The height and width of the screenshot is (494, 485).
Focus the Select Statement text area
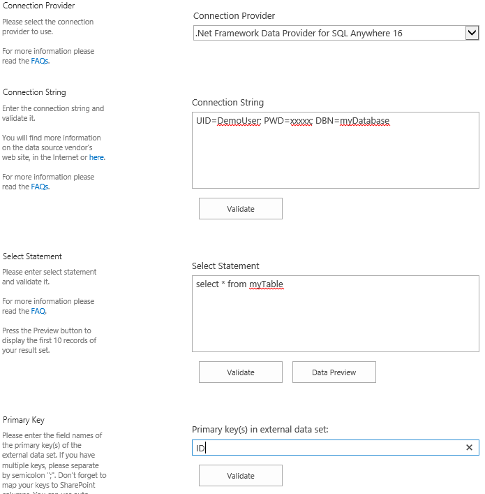[x=335, y=321]
